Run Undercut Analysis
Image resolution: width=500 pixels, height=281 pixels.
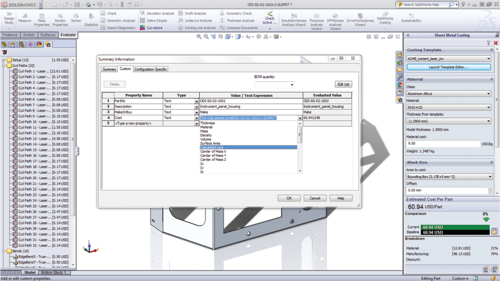click(x=195, y=20)
